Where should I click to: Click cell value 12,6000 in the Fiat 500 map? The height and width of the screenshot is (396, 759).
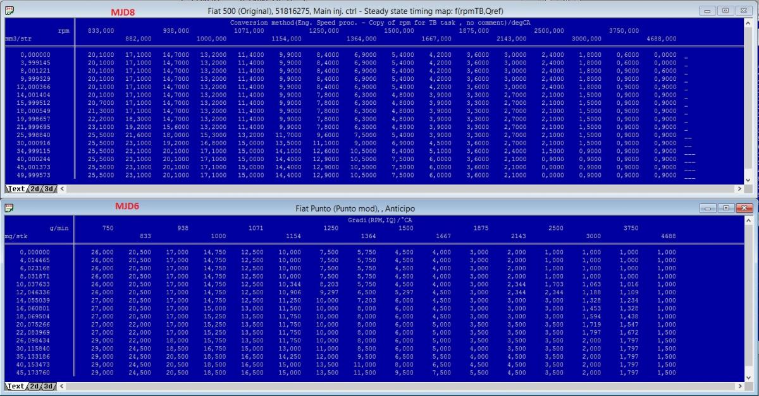coord(326,152)
